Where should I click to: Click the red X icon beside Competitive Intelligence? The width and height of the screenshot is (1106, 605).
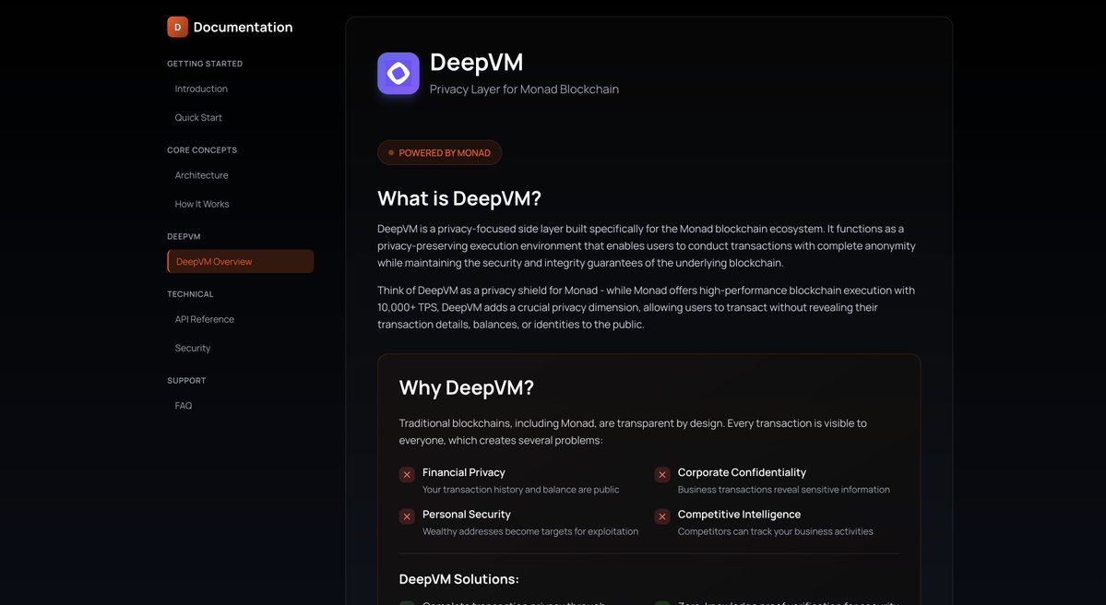click(662, 516)
